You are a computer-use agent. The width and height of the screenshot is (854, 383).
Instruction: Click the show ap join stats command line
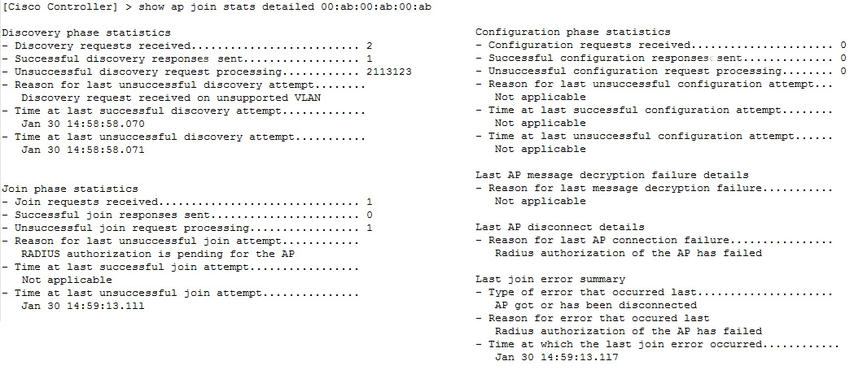pos(217,7)
